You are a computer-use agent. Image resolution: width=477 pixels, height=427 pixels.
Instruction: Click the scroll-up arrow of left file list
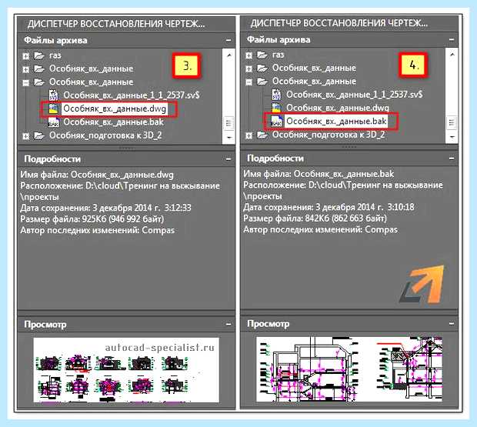click(229, 55)
